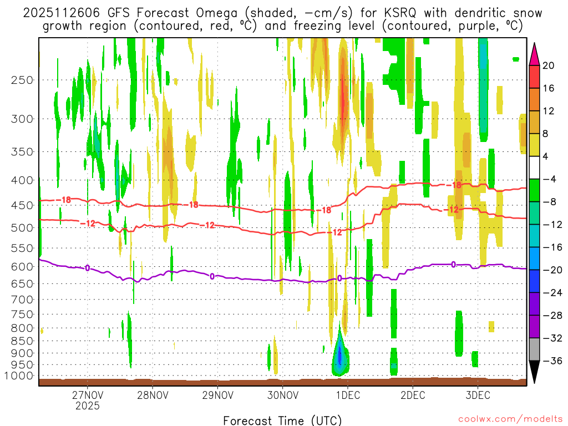Click the 650 pressure level label

pos(22,283)
